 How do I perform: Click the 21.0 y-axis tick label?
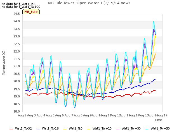[17, 66]
